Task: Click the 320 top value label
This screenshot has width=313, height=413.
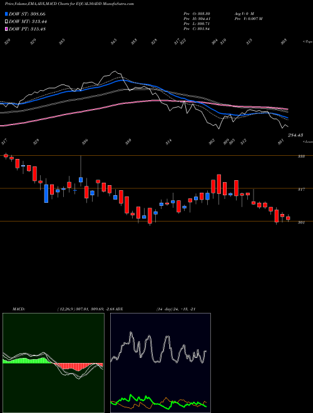Action: point(8,42)
